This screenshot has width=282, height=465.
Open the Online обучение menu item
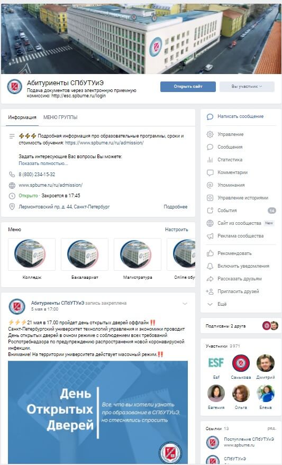click(181, 259)
